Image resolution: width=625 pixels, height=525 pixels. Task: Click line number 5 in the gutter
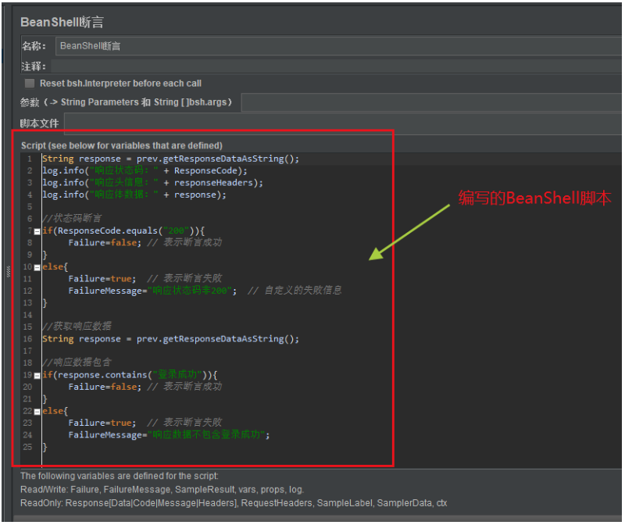click(x=30, y=206)
